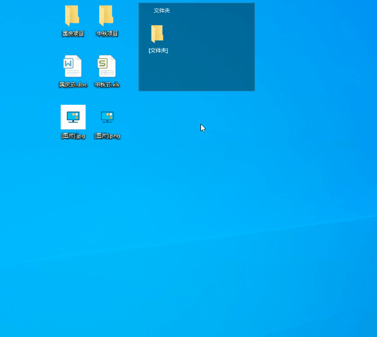The image size is (377, 337).
Task: Click the 国庆项目 folder name label
Action: tap(73, 34)
